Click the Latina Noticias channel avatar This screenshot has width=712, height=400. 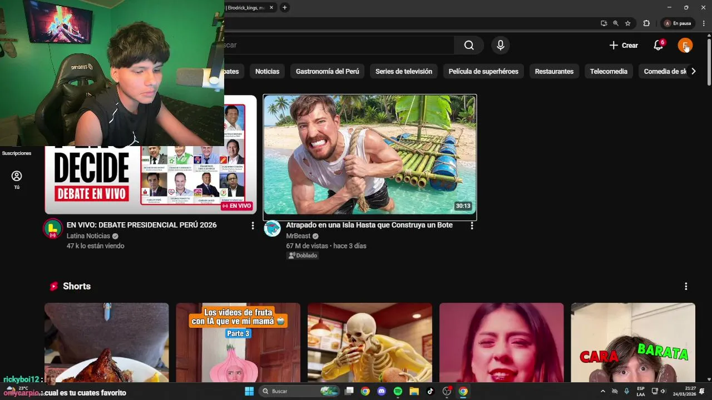(53, 229)
